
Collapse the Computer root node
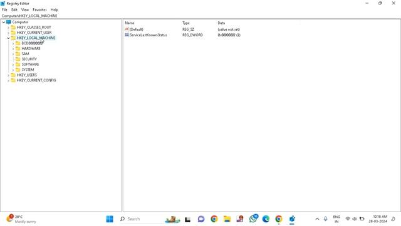click(4, 23)
